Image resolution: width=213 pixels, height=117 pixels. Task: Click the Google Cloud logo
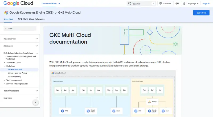pos(18,3)
